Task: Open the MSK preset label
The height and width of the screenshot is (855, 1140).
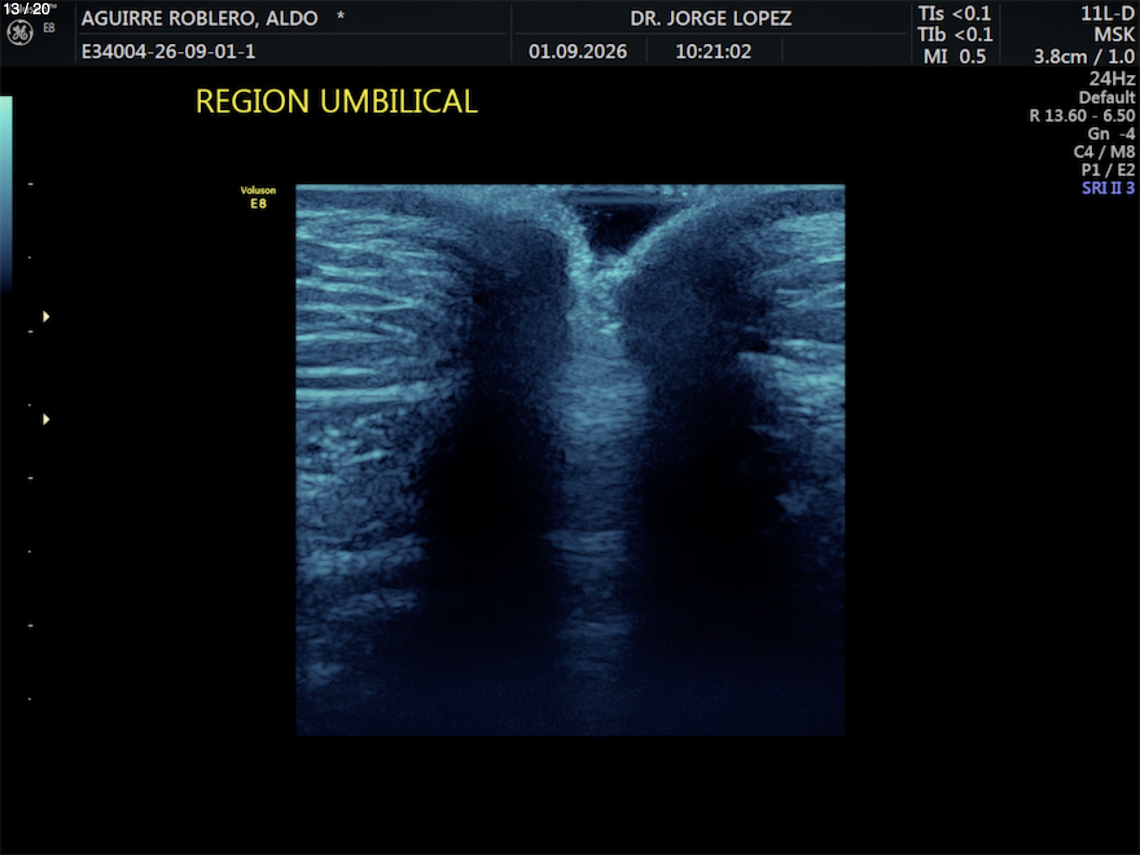Action: point(1114,34)
